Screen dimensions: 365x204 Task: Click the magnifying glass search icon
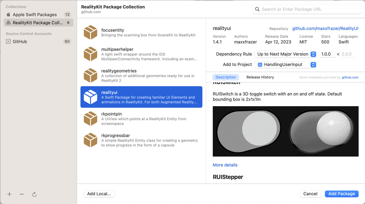pos(257,9)
